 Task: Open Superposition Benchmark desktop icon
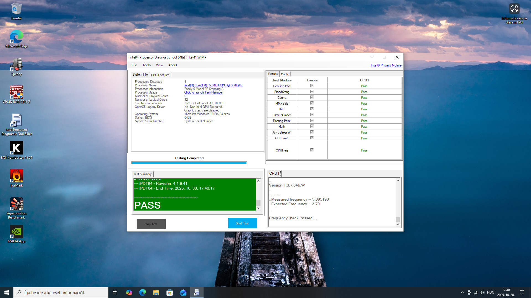coord(16,204)
